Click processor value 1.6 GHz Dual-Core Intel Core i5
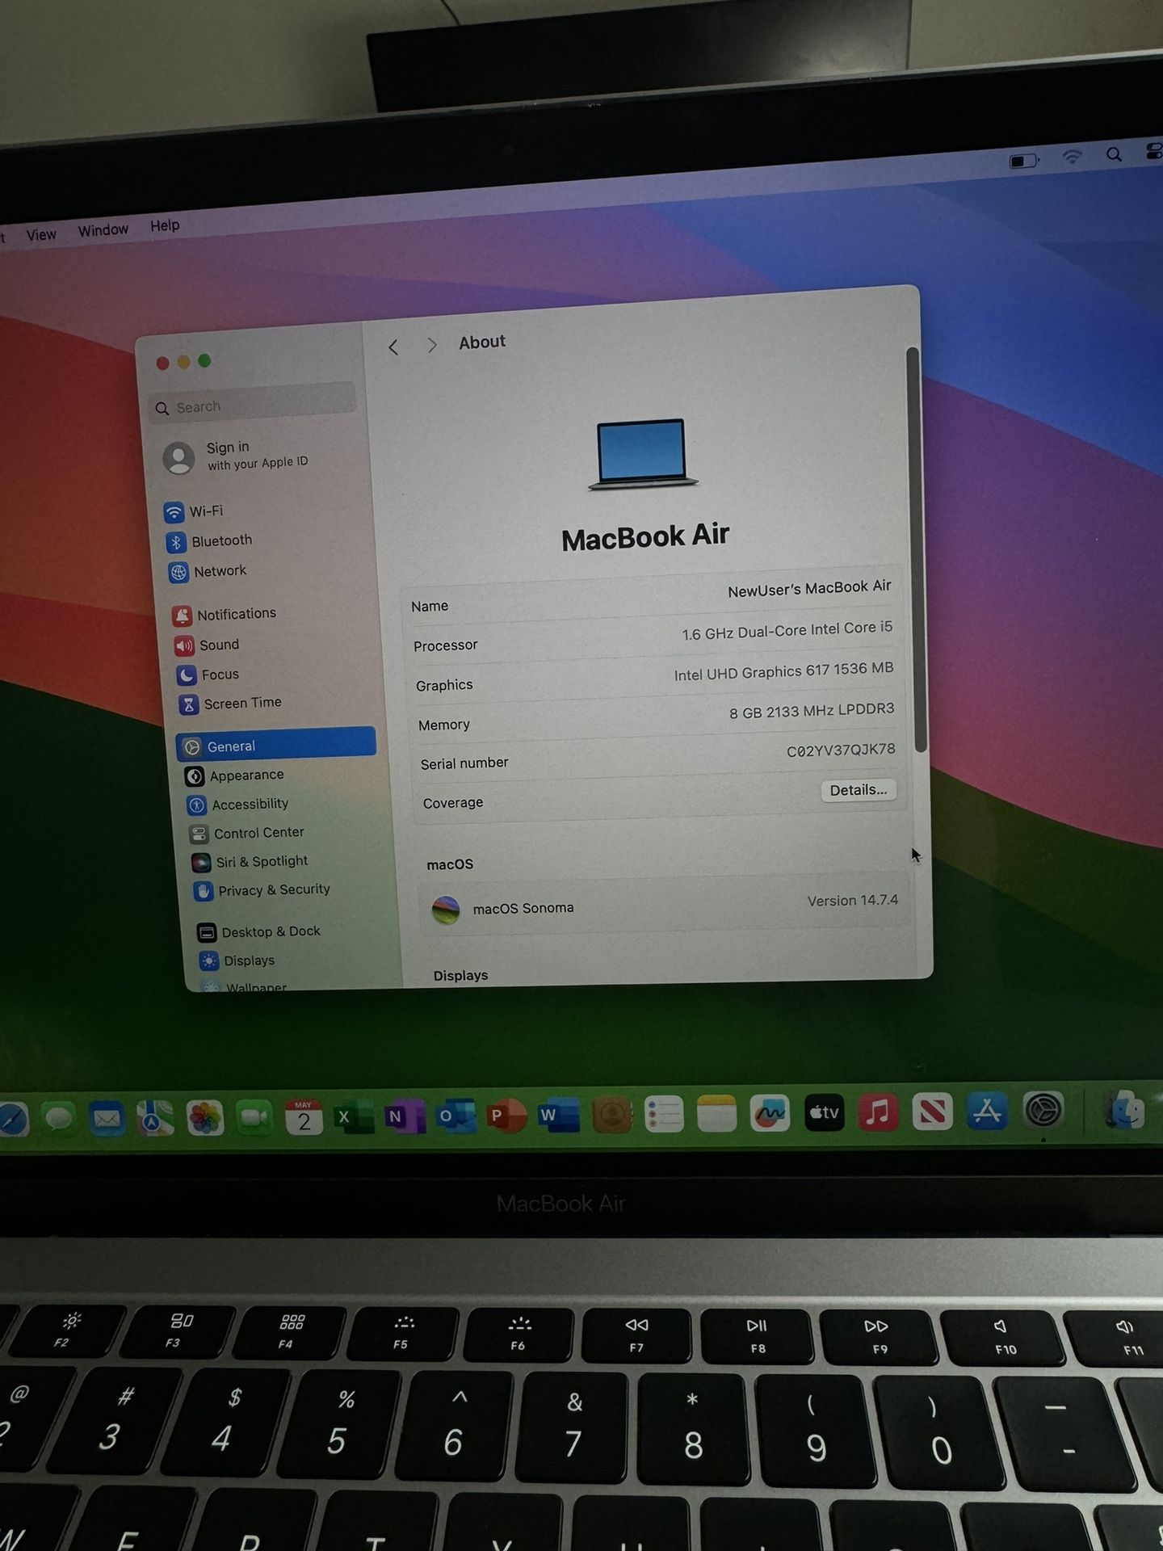This screenshot has width=1163, height=1551. pos(787,631)
